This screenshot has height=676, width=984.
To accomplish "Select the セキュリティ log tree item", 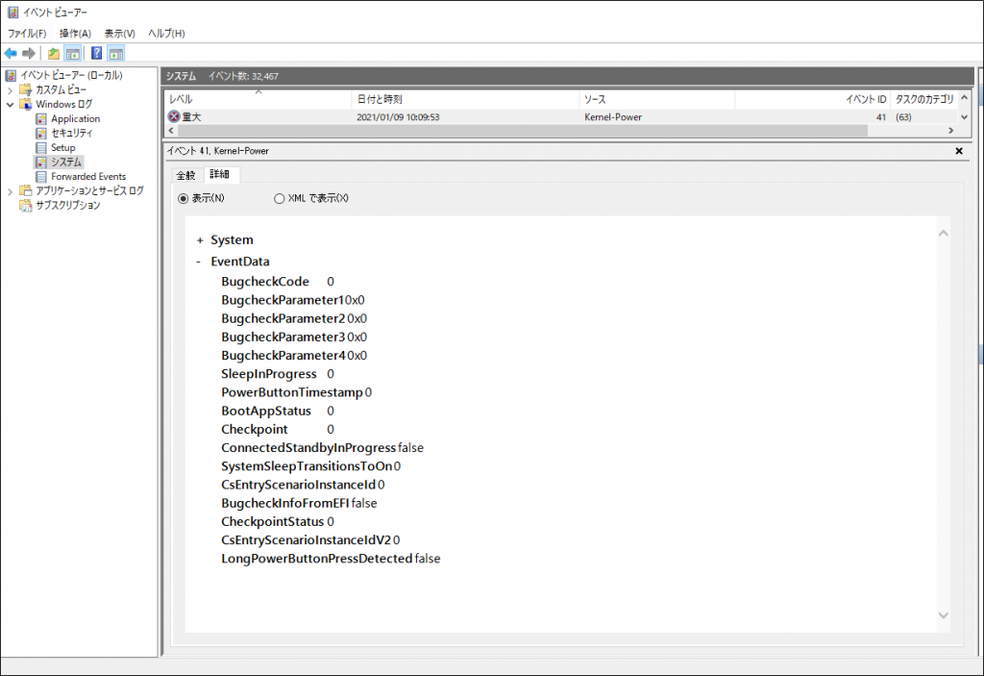I will click(x=71, y=134).
